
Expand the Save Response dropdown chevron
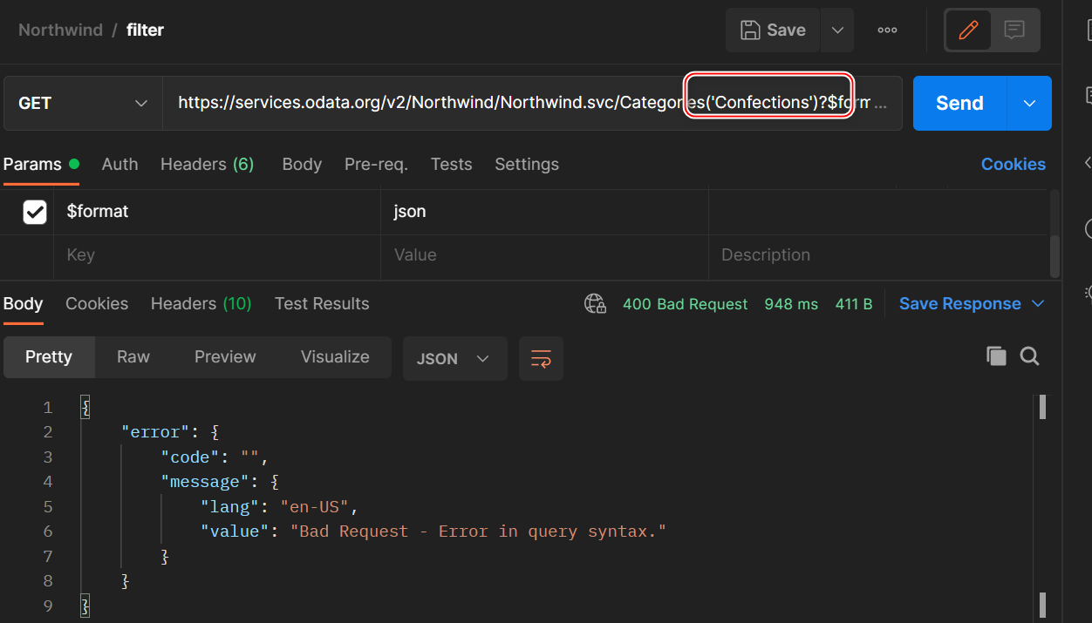(x=1038, y=303)
